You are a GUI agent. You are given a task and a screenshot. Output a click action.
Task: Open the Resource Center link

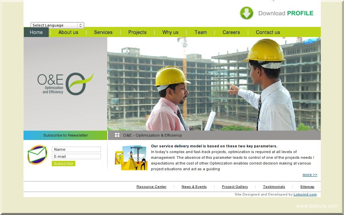151,187
